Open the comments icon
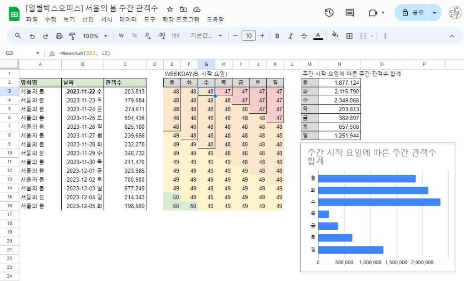 pyautogui.click(x=350, y=13)
